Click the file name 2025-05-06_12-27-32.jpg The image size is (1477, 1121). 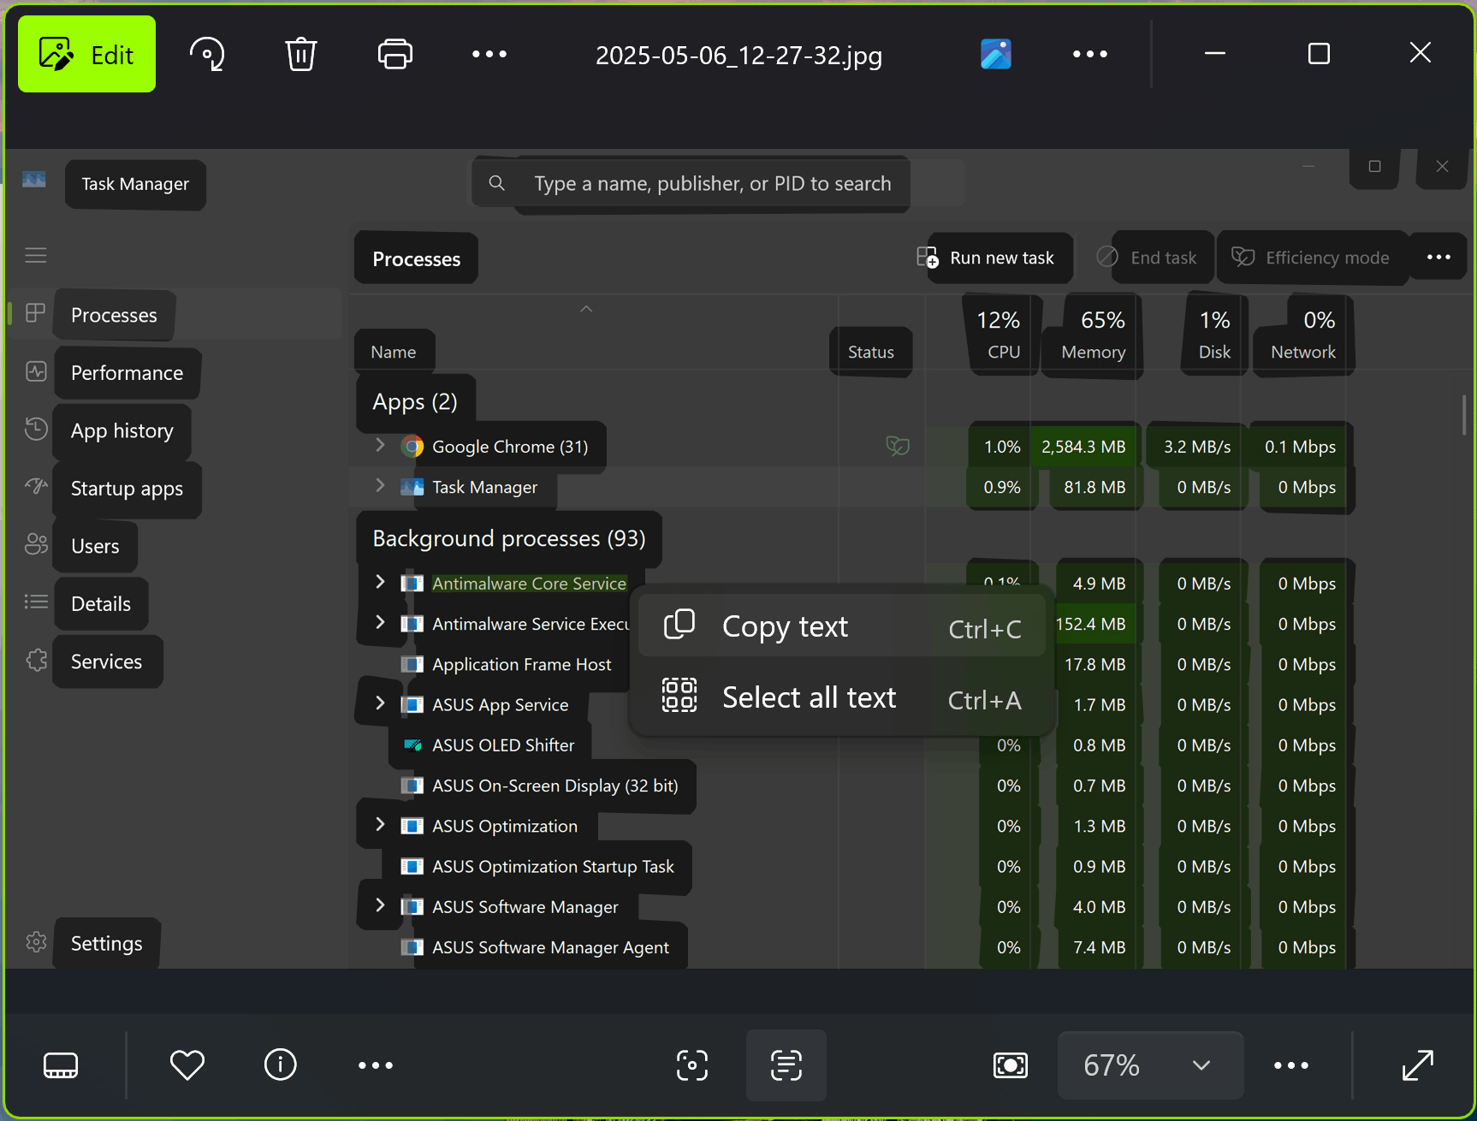coord(738,56)
